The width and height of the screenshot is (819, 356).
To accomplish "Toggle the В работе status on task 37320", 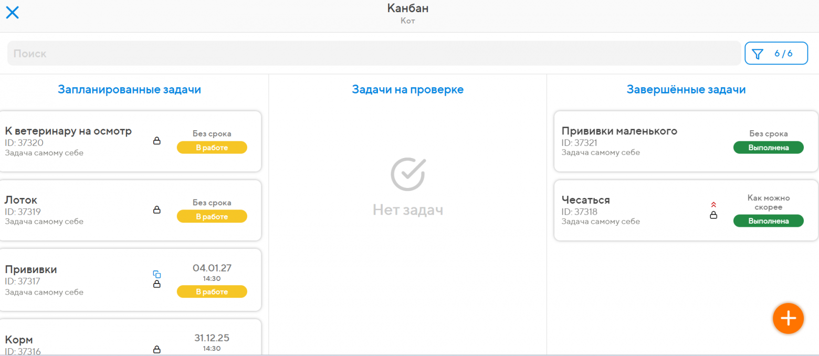I will (x=212, y=148).
